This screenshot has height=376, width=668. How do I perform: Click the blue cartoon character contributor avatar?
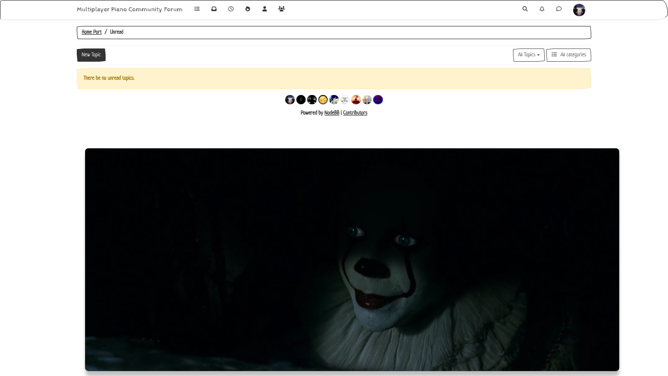point(334,100)
